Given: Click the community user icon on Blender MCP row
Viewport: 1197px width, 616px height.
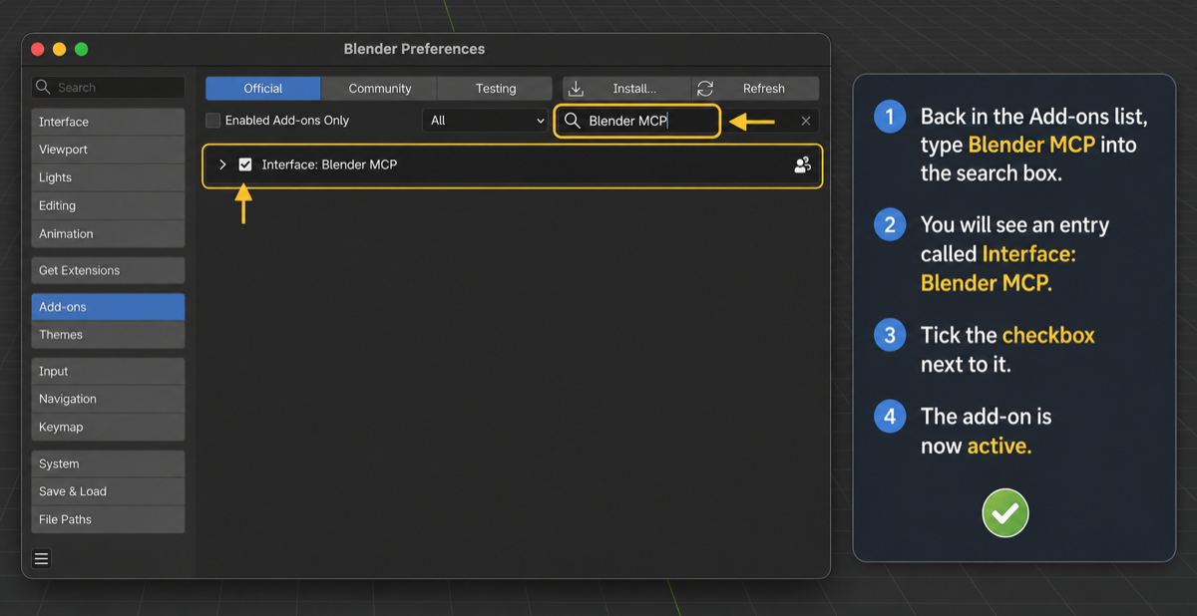Looking at the screenshot, I should [x=802, y=165].
